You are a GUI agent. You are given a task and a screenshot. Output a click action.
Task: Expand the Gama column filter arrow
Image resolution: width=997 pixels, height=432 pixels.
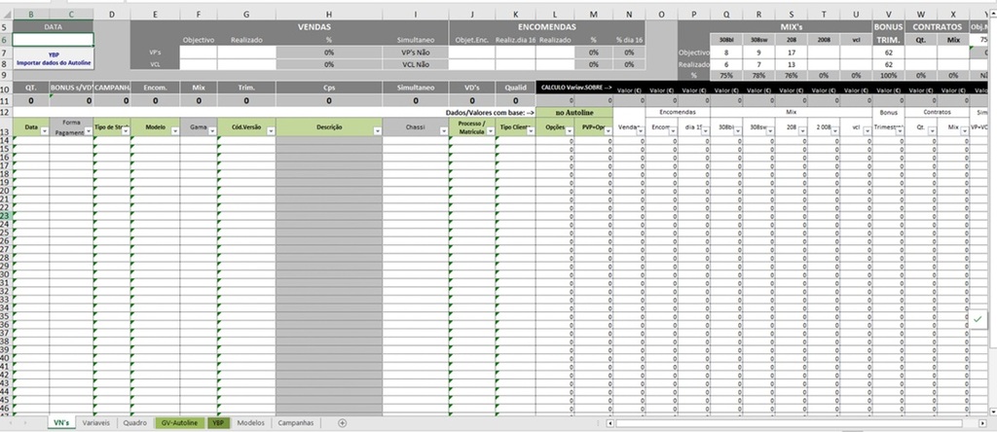211,129
